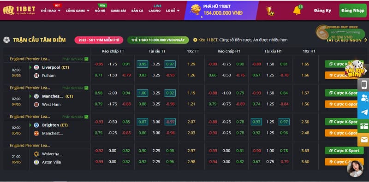Image resolution: width=369 pixels, height=182 pixels.
Task: Expand the Lô Đề dropdown menu
Action: (x=173, y=11)
